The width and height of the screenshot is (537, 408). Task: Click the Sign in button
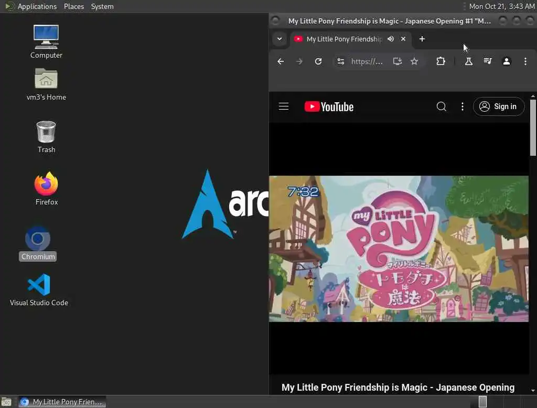click(x=499, y=106)
